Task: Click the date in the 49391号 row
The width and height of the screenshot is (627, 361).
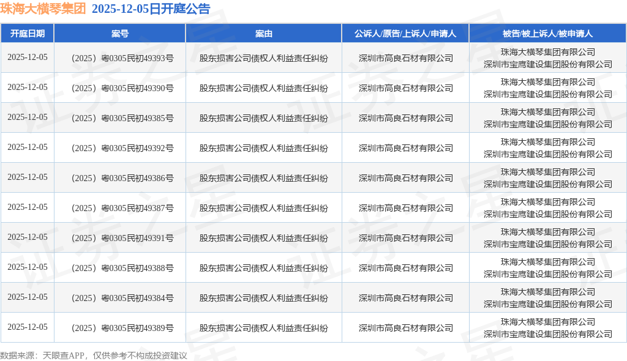Action: (x=27, y=237)
